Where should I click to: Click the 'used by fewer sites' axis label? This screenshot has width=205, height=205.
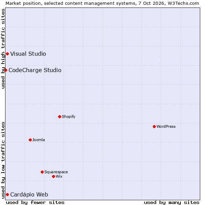point(35,203)
